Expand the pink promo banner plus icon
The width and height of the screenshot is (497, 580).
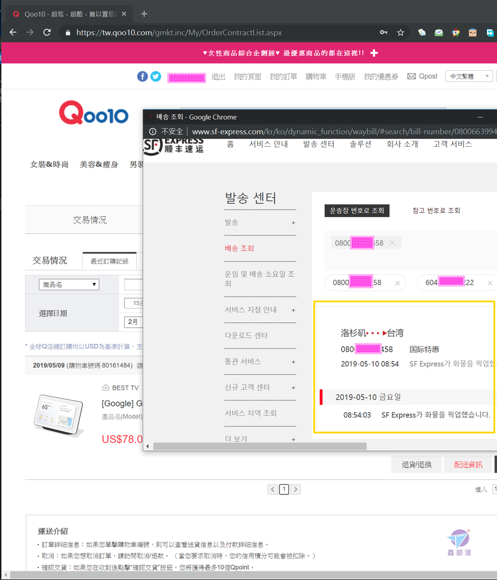coord(374,53)
